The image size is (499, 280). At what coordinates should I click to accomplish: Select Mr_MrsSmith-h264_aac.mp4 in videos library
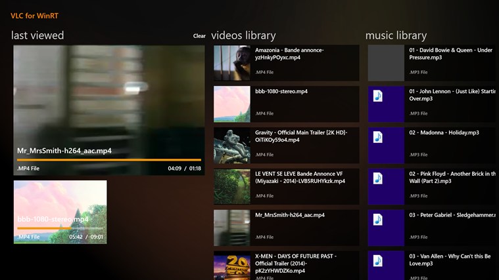[x=287, y=228]
